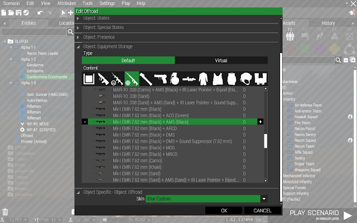This screenshot has height=223, width=357.
Task: Click the trash delete icon at bottom left
Action: click(x=5, y=212)
